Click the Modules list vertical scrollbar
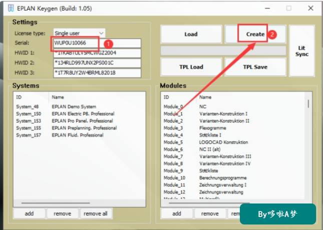The width and height of the screenshot is (323, 230). pos(308,103)
